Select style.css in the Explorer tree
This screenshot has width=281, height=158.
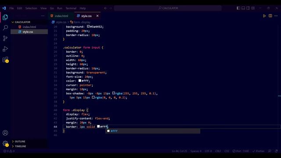[29, 32]
